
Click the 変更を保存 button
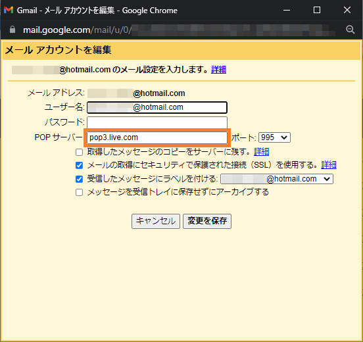207,221
